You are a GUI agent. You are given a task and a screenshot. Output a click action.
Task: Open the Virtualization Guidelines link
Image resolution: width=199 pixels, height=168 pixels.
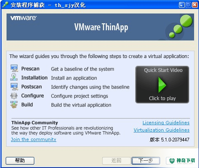tap(161, 130)
